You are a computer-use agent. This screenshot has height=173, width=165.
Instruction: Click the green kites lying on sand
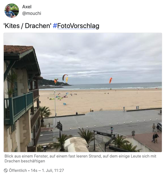[56, 98]
